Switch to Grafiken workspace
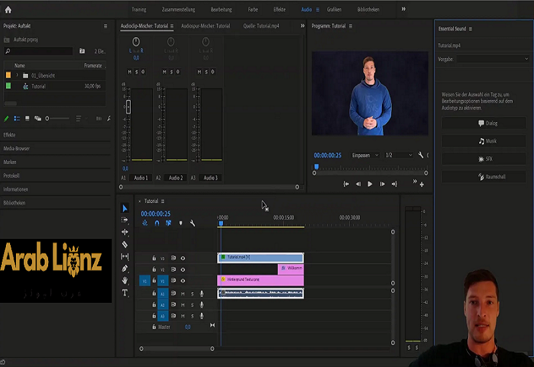Screen dimensions: 534x367 coord(334,9)
